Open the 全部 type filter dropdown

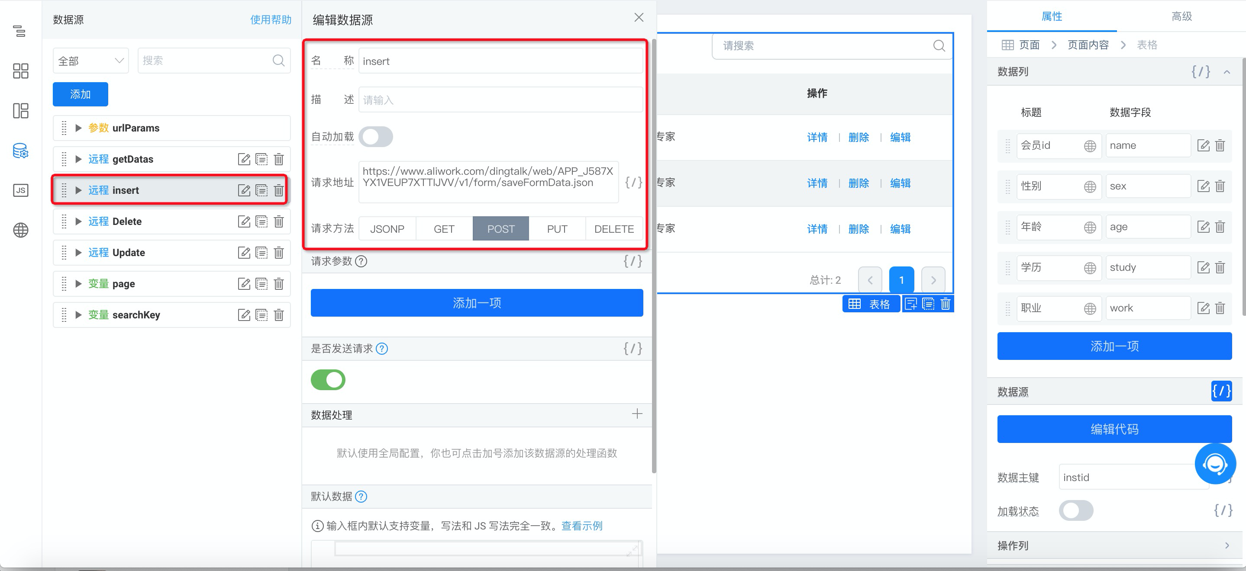click(x=90, y=61)
